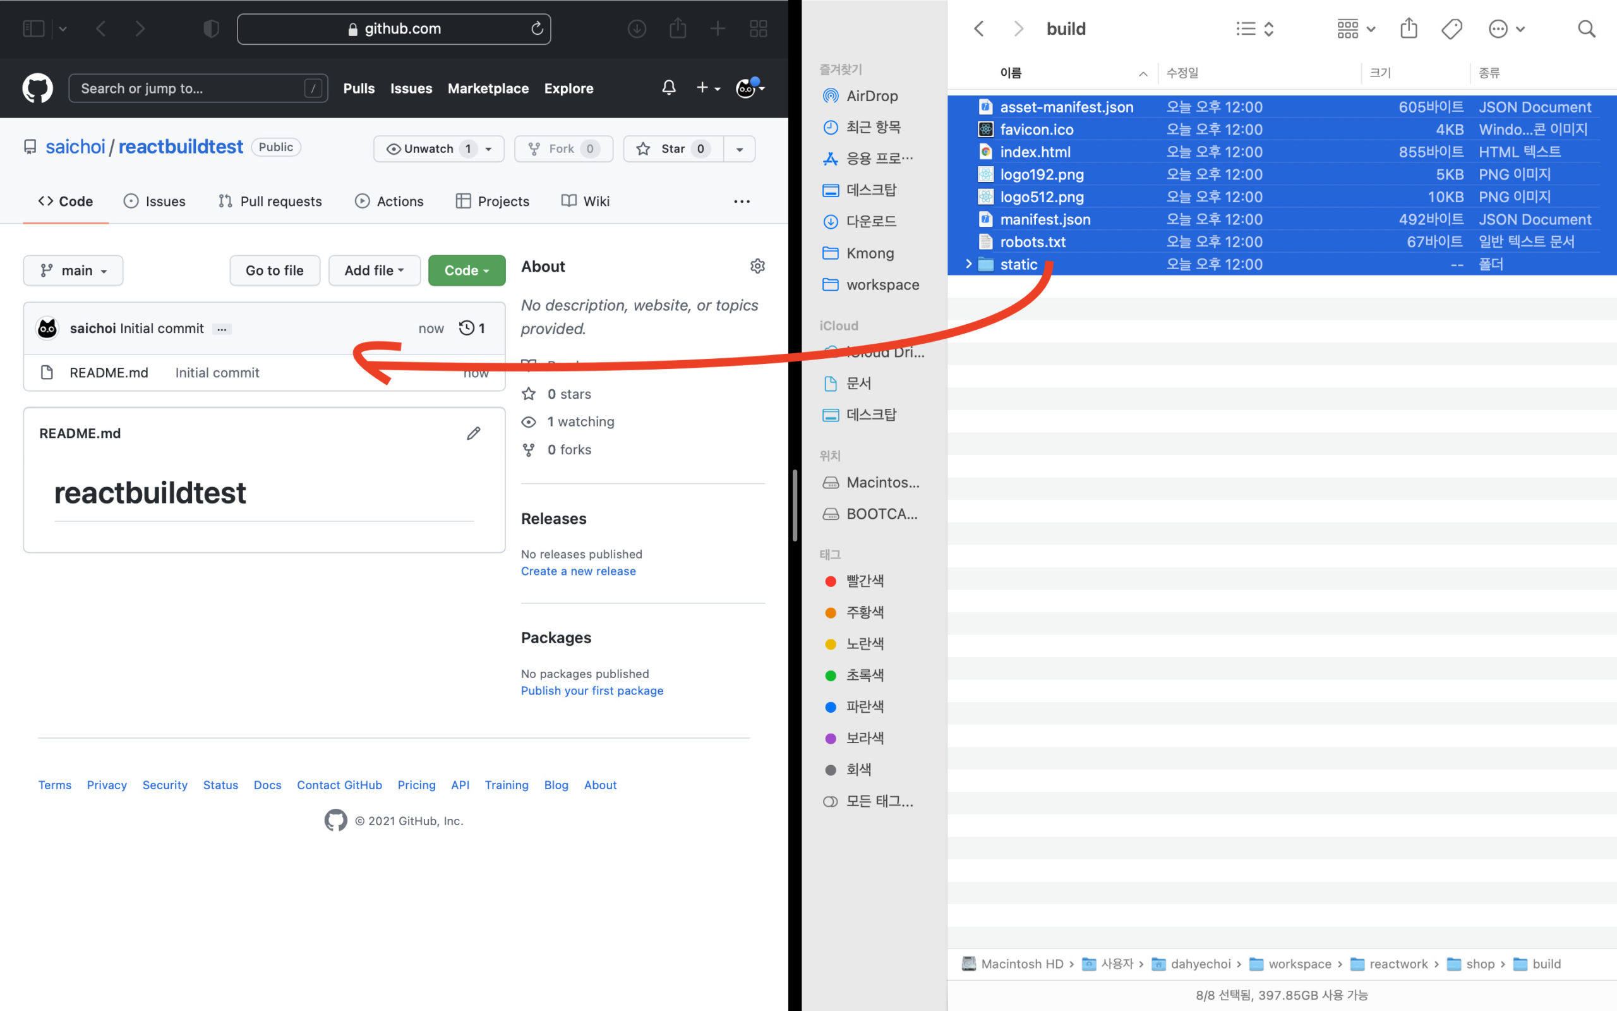Click Finder's back navigation arrow
The image size is (1617, 1011).
(x=979, y=29)
